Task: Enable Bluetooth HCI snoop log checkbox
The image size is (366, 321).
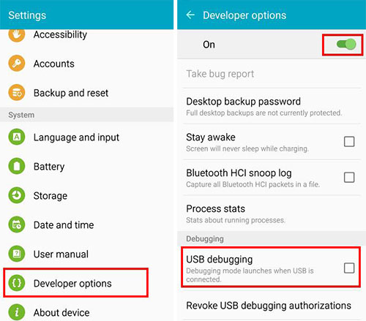Action: [x=349, y=178]
